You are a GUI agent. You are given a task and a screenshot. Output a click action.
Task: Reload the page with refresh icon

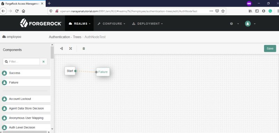click(17, 11)
